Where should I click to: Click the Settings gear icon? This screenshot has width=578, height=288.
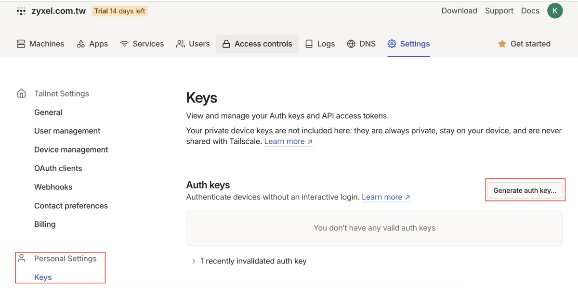click(392, 44)
